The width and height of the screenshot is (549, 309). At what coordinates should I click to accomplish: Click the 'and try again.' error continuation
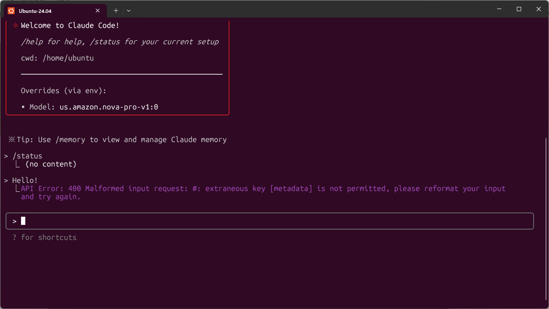click(51, 197)
